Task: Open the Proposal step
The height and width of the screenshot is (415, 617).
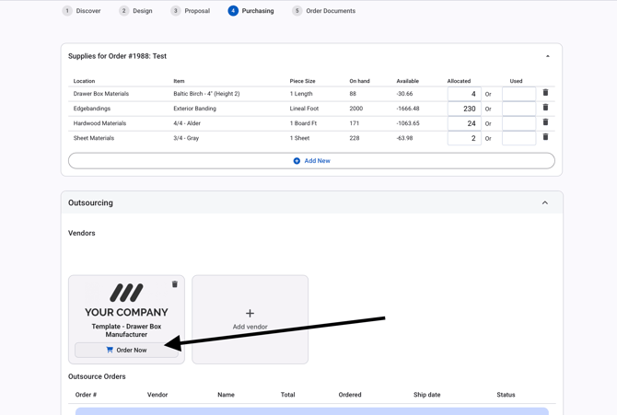Action: pos(191,11)
